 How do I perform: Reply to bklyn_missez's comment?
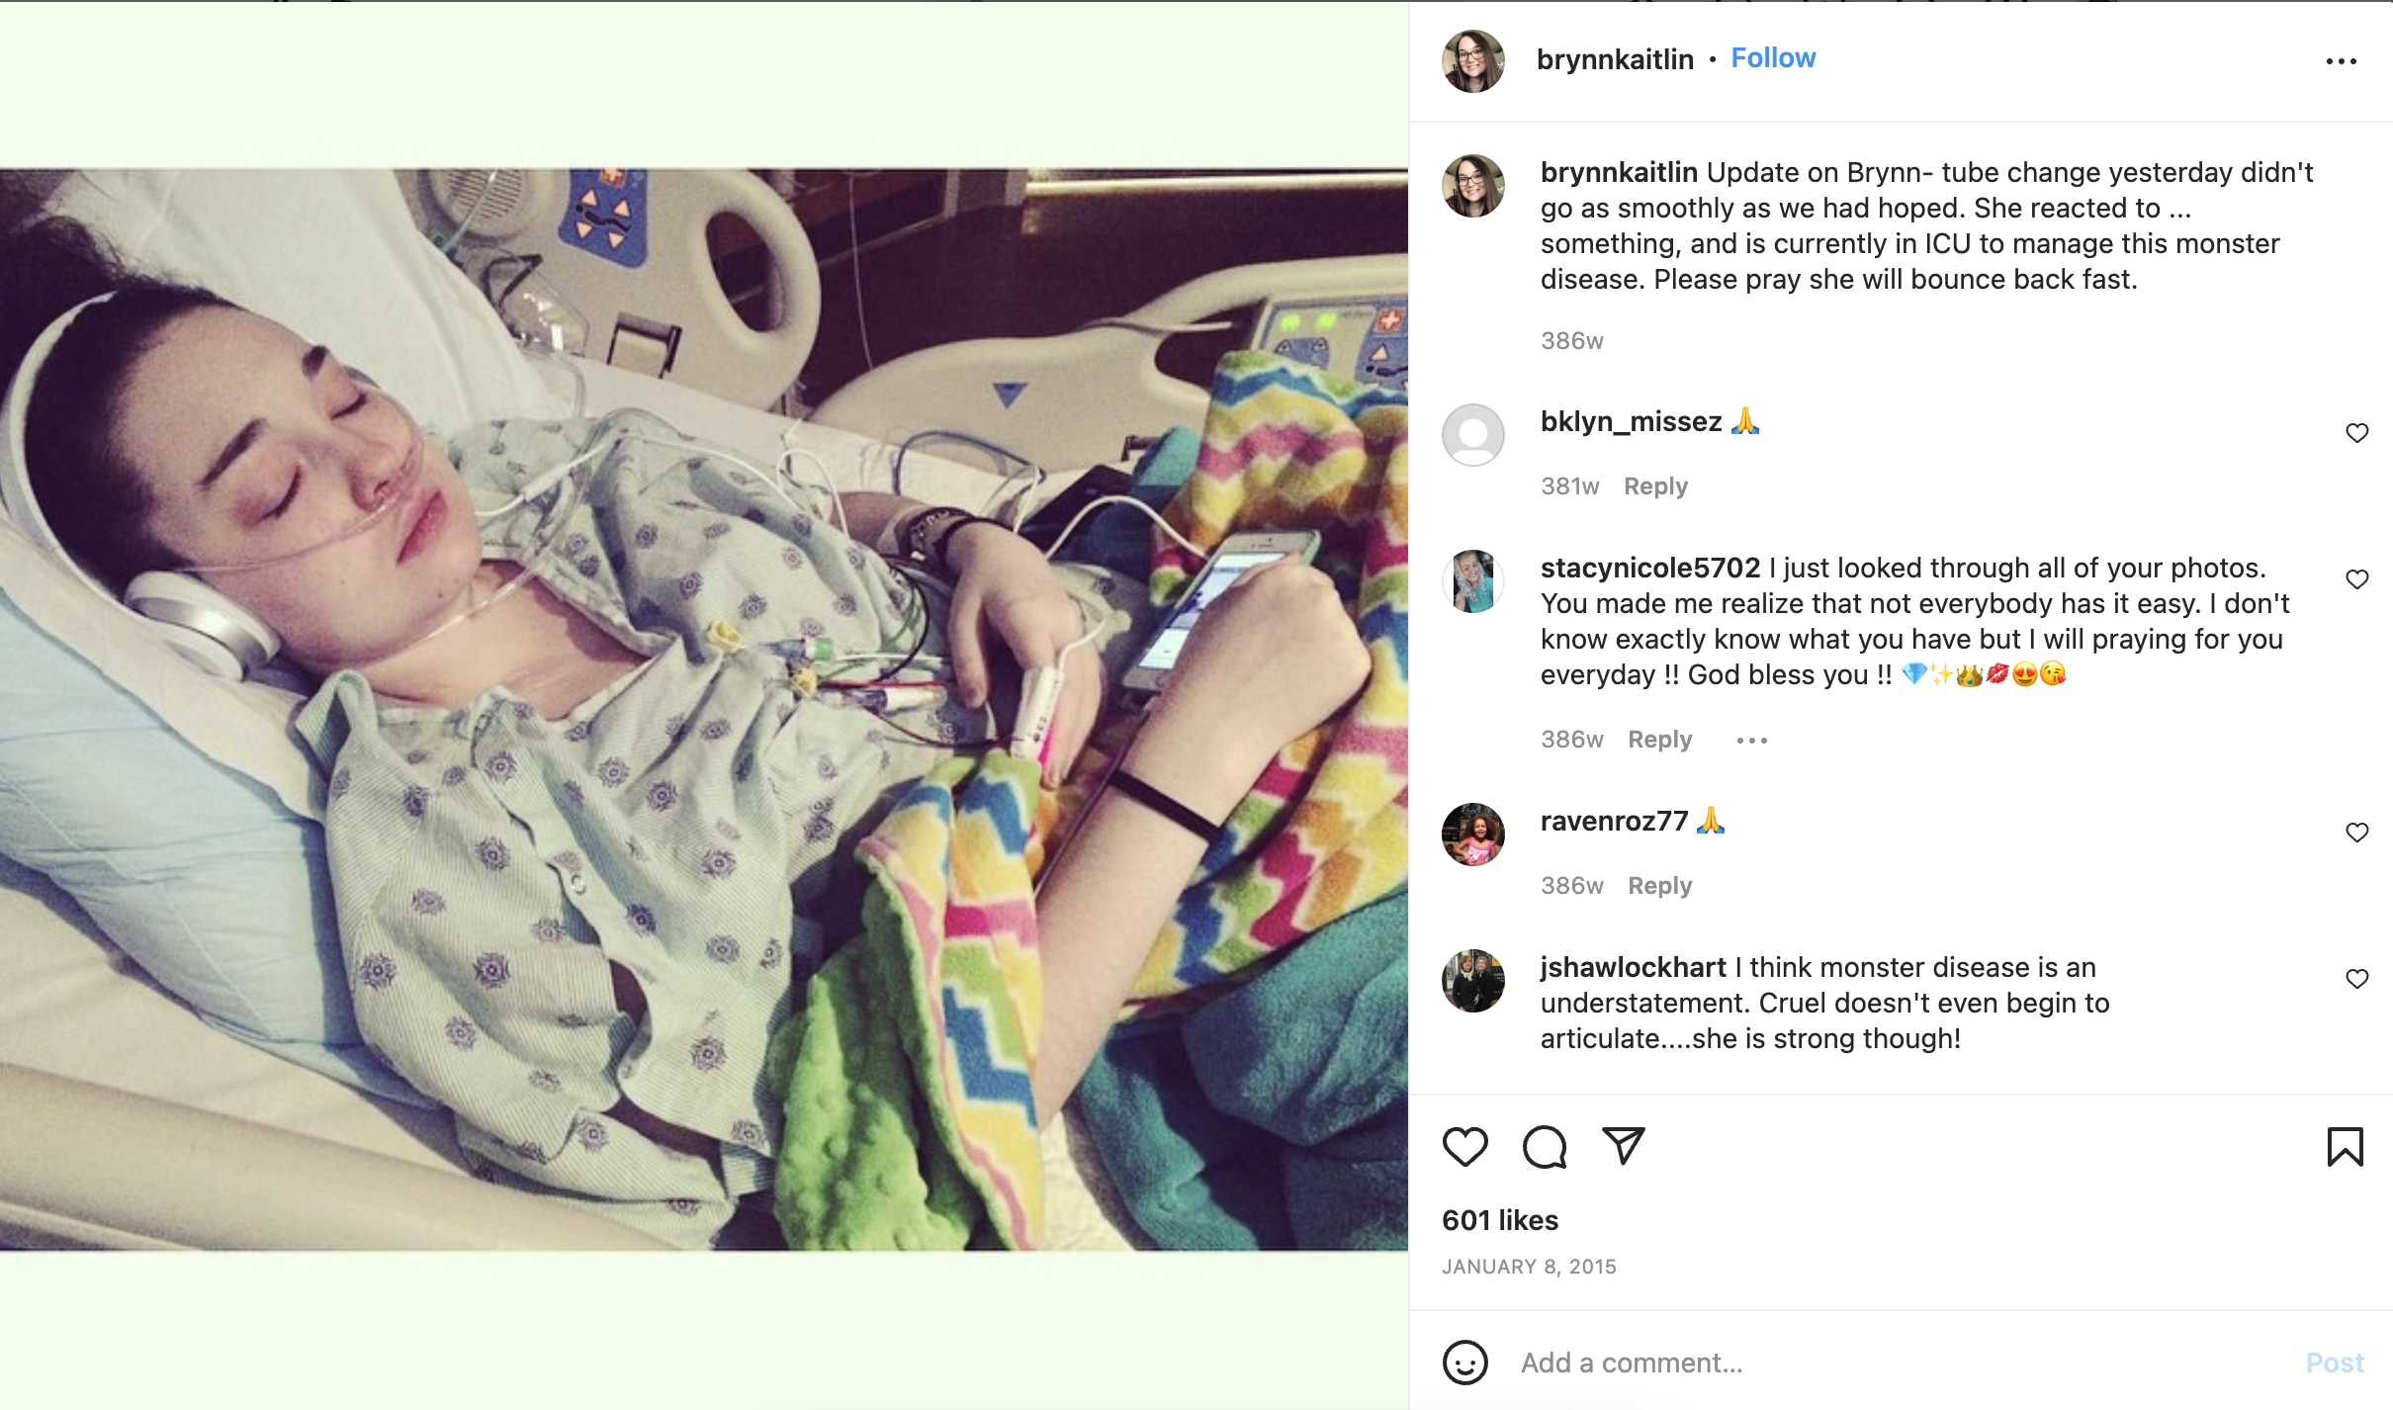1655,486
